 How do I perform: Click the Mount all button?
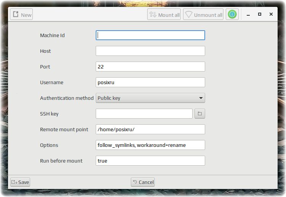(x=164, y=14)
